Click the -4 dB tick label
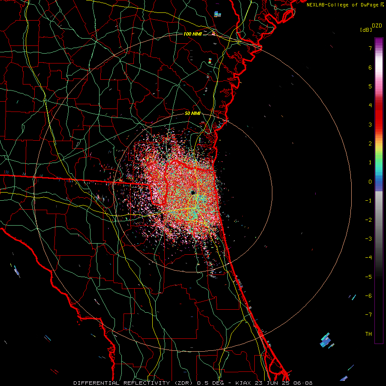The image size is (386, 386). tap(368, 257)
